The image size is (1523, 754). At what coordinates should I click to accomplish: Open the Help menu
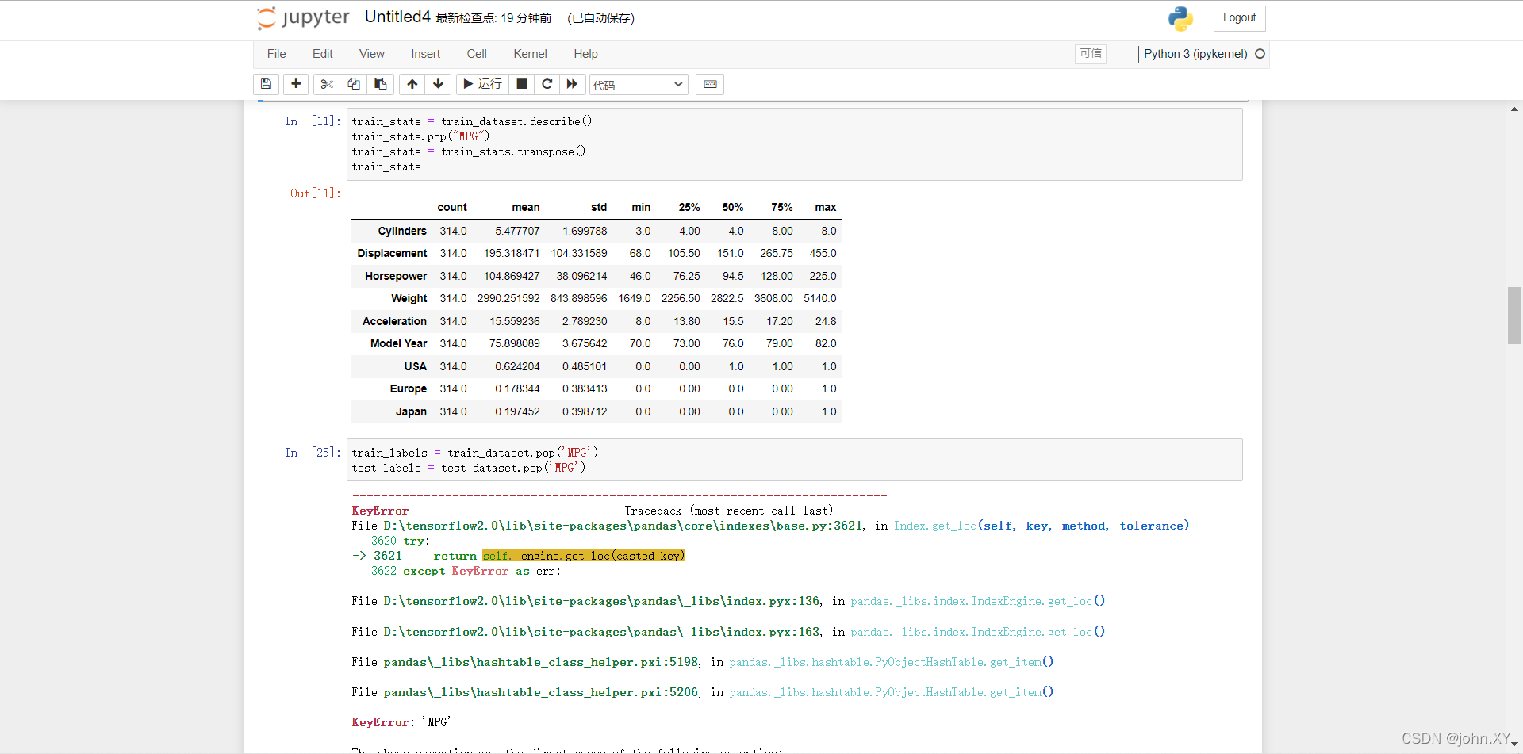586,54
